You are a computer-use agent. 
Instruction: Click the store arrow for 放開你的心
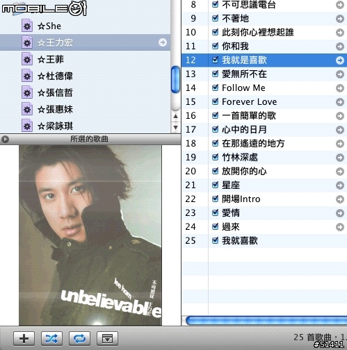tap(340, 172)
